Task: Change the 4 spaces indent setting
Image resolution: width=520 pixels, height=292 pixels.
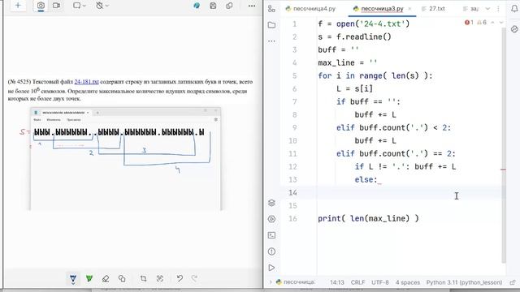Action: (x=408, y=282)
